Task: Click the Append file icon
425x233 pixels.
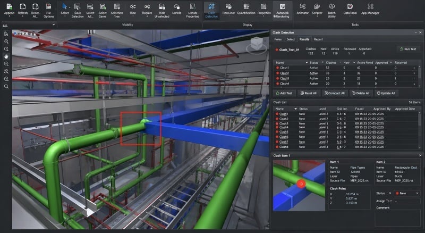Action: 9,6
